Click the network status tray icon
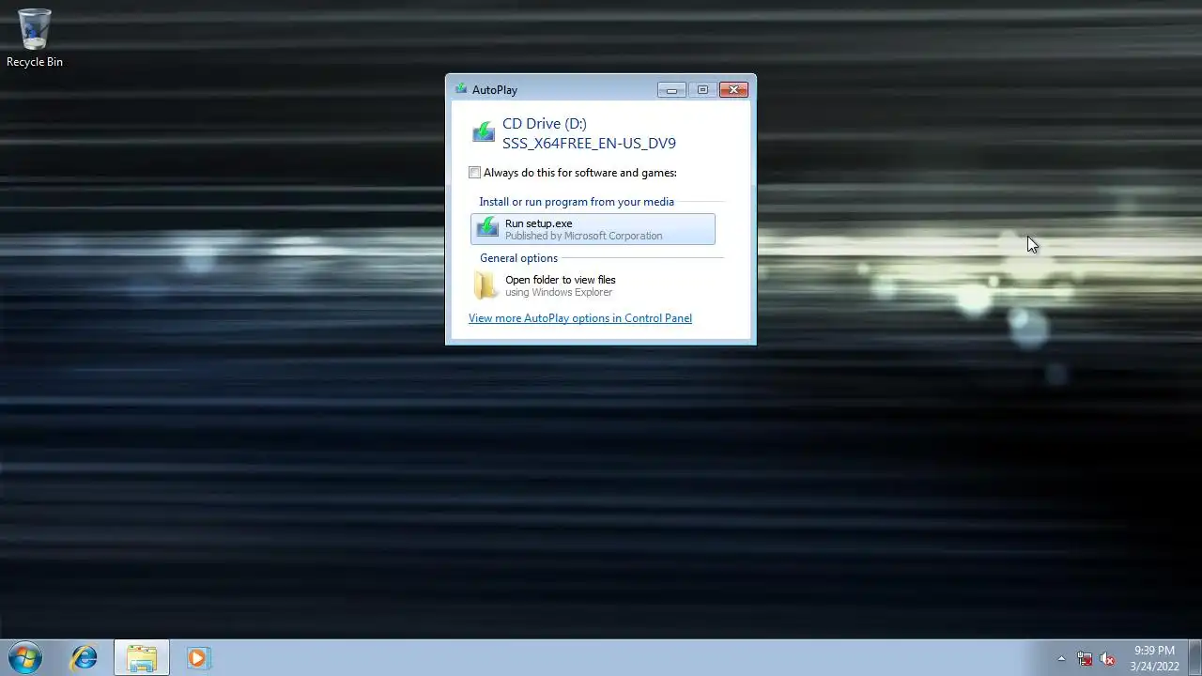The width and height of the screenshot is (1202, 676). (x=1085, y=658)
